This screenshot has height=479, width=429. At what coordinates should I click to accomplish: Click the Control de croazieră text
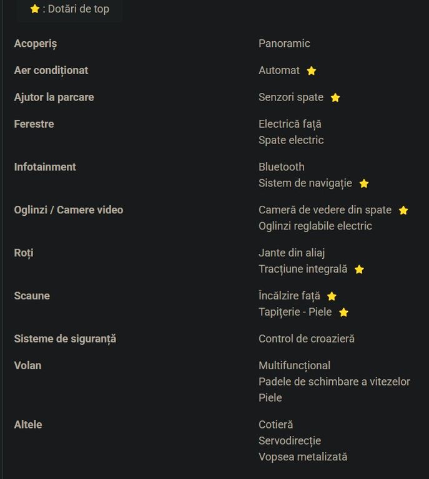point(307,339)
